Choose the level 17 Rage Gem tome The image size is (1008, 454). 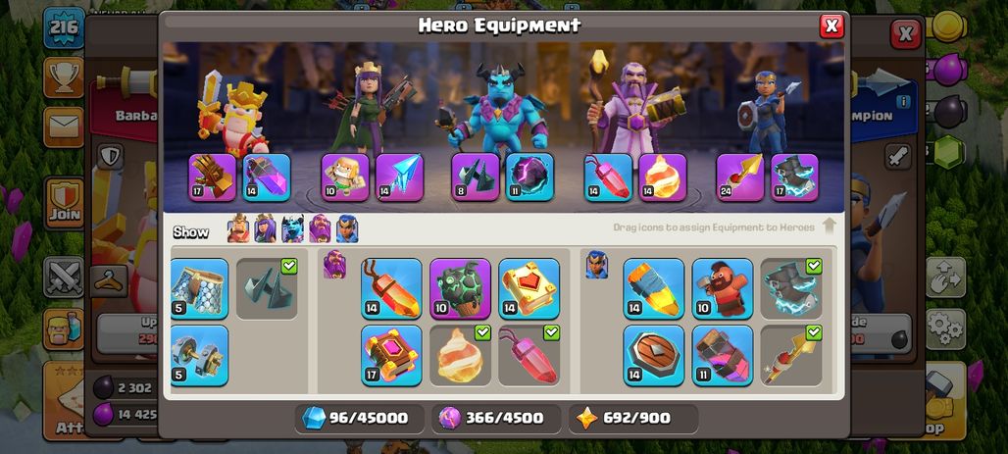point(391,355)
